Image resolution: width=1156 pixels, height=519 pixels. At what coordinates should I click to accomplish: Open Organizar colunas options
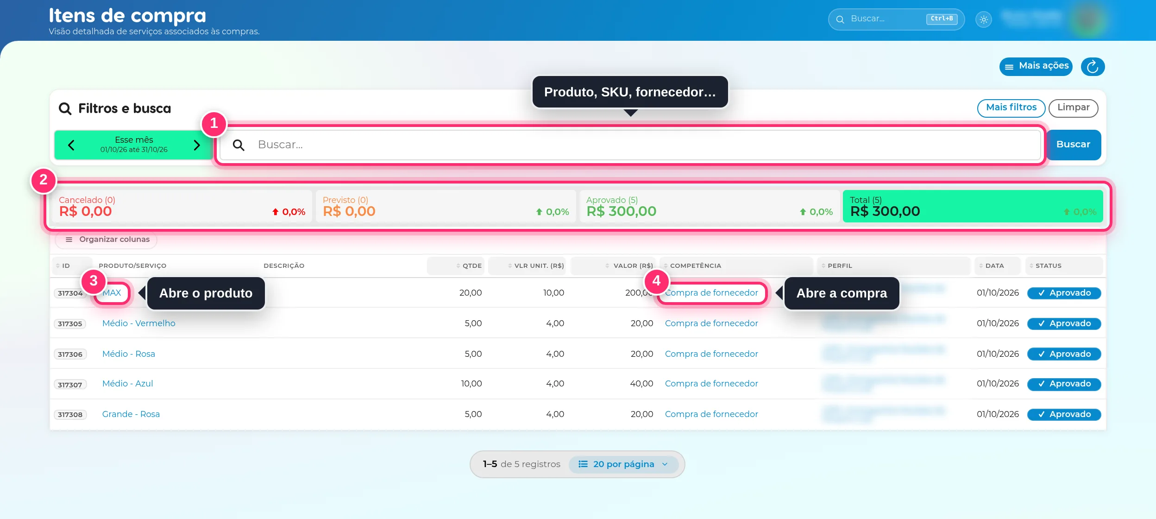(x=107, y=240)
